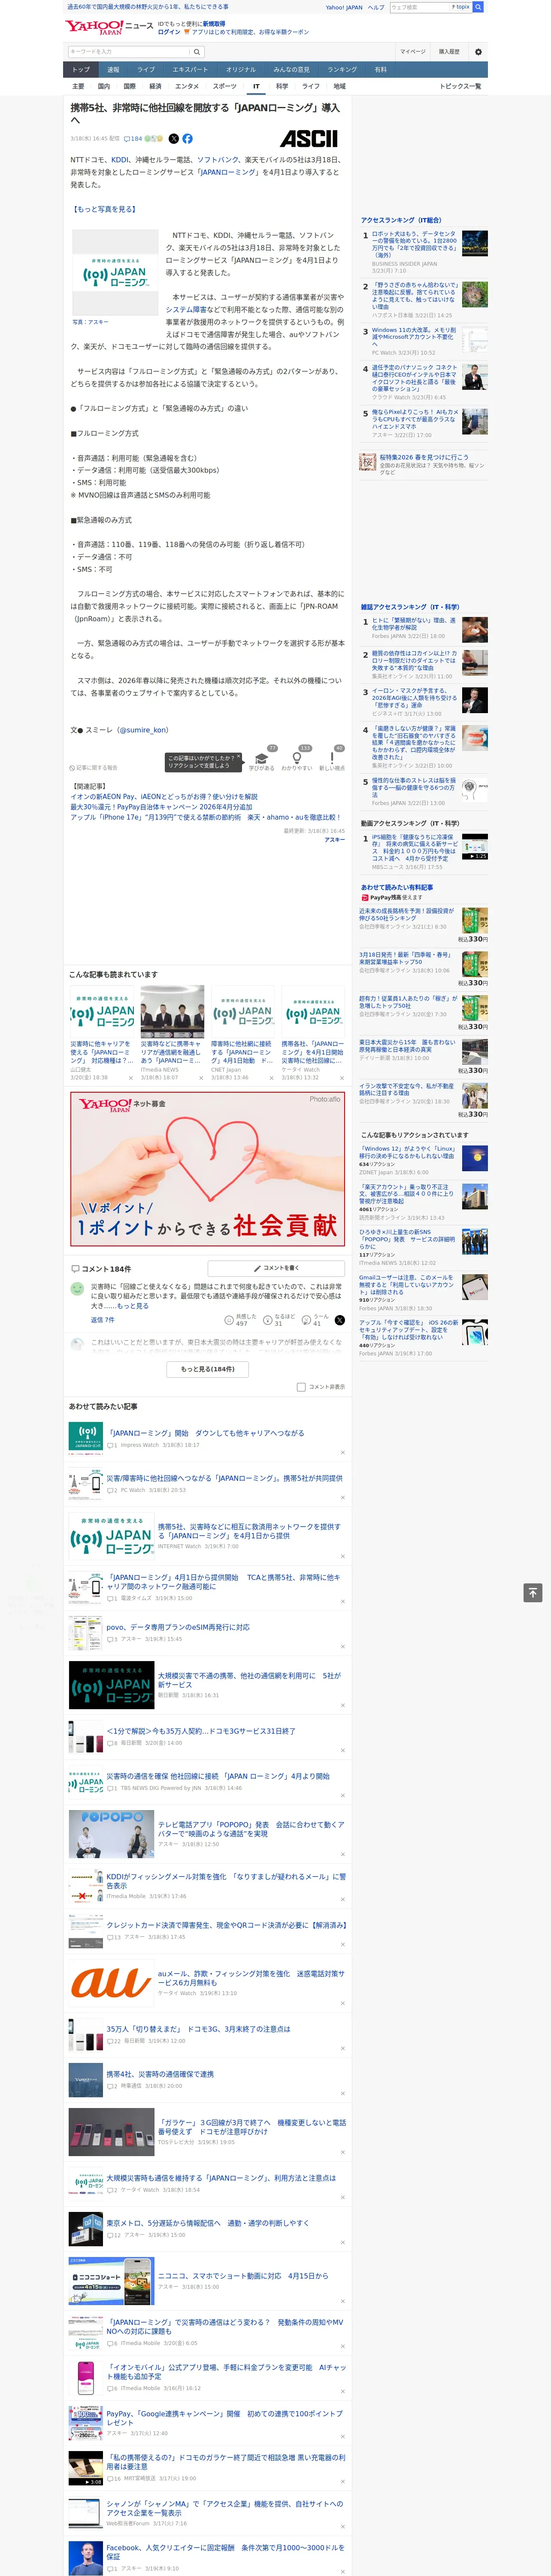The width and height of the screenshot is (551, 2576).
Task: Click the わかりやすい lightbulb reaction
Action: tap(297, 761)
